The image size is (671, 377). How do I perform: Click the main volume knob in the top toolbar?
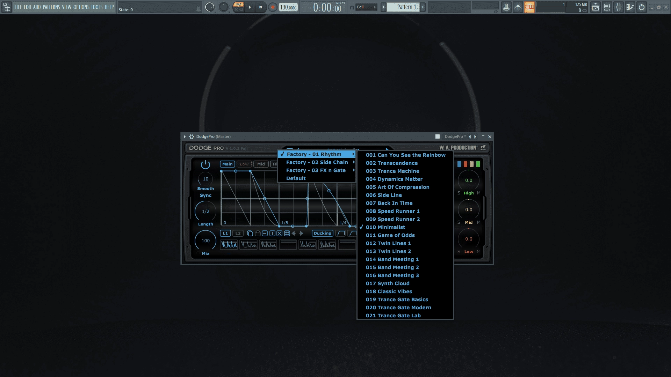click(x=210, y=7)
